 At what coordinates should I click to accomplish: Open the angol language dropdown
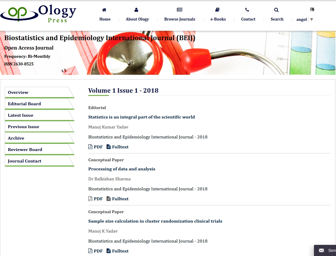pyautogui.click(x=305, y=19)
